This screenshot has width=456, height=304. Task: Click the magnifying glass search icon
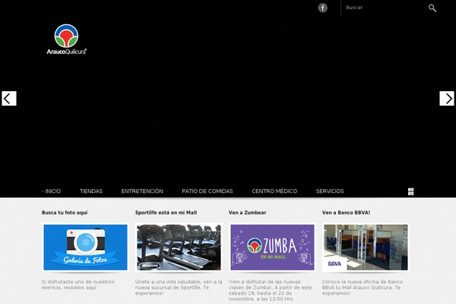432,8
